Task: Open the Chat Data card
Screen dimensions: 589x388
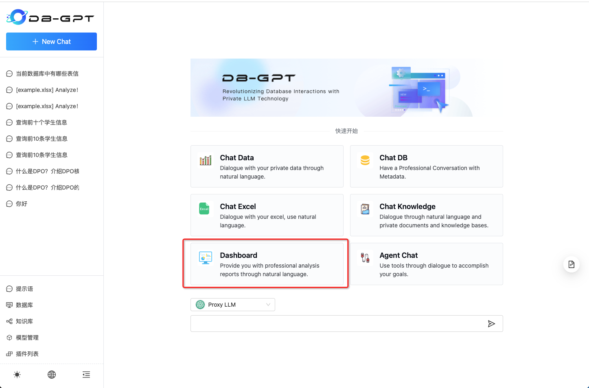Action: (x=267, y=166)
